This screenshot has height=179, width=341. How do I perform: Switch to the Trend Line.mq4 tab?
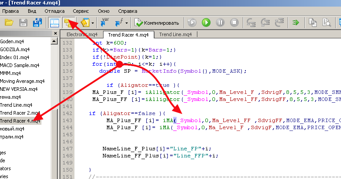point(175,34)
